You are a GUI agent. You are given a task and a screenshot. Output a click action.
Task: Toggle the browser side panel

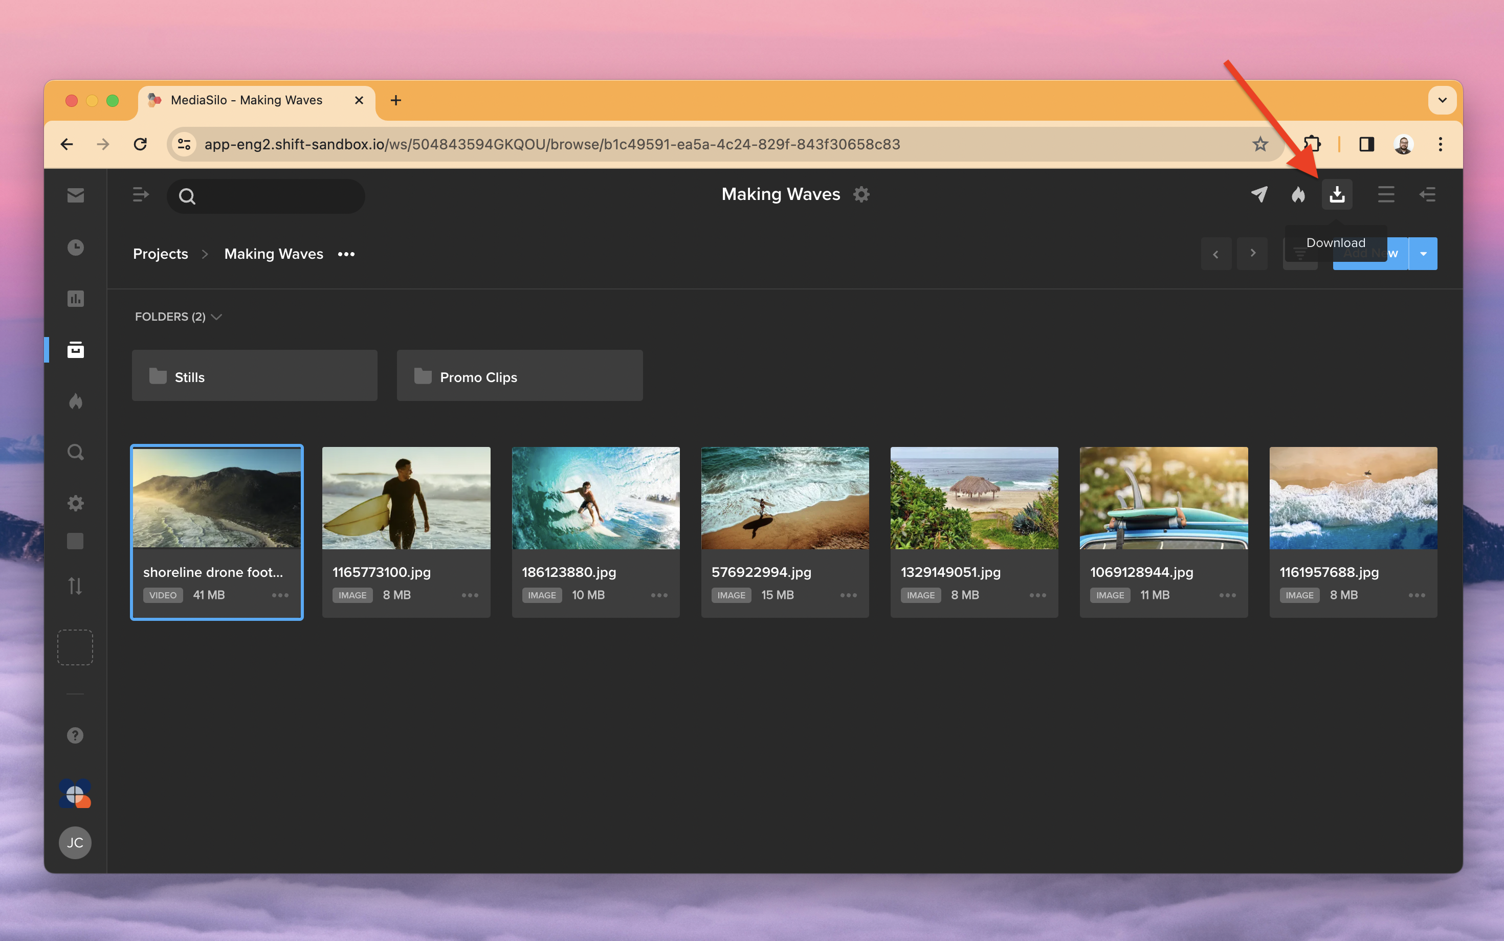[1366, 144]
